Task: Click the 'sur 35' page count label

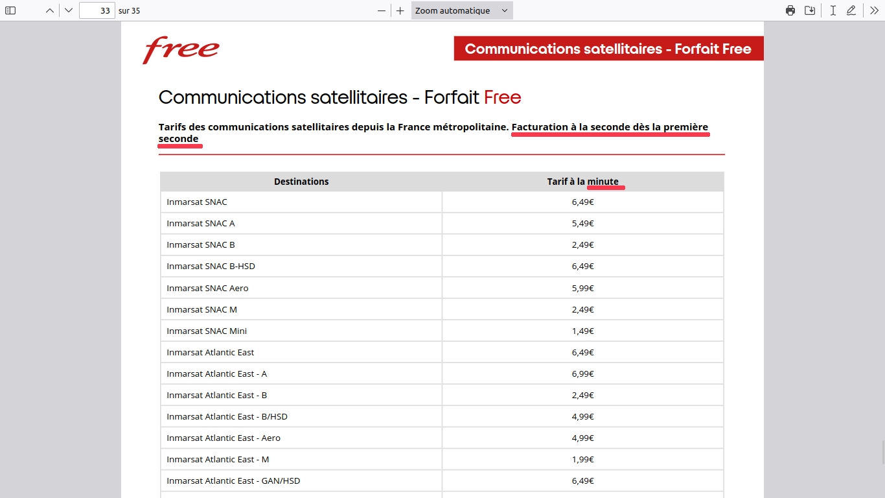Action: 129,10
